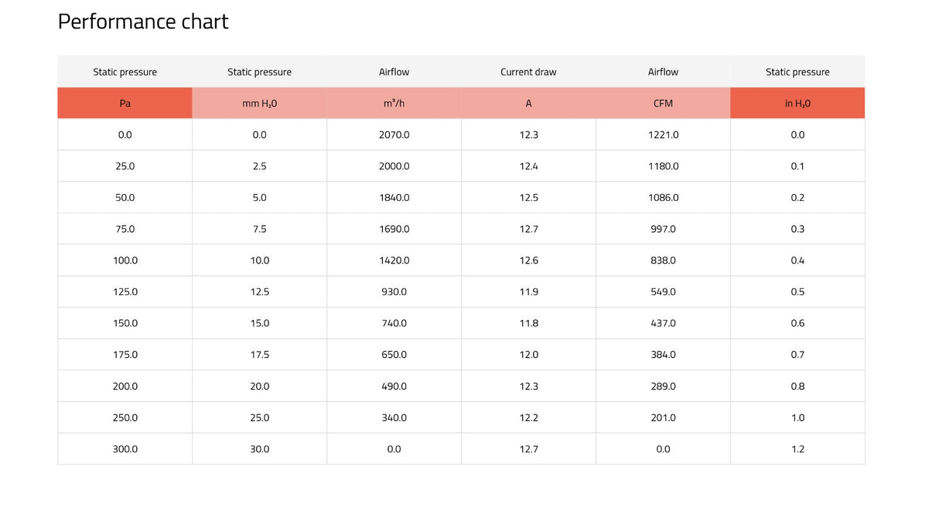Select the mm H₂O unit header cell
This screenshot has width=939, height=514.
[x=260, y=103]
